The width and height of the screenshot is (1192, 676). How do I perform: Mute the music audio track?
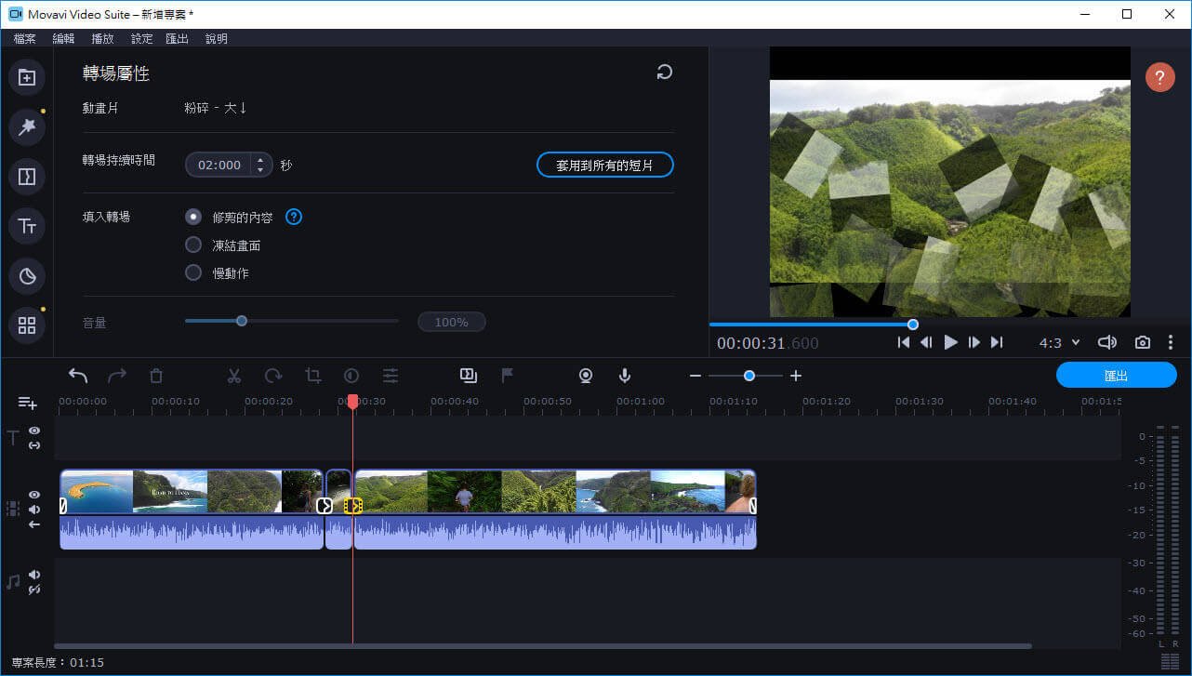click(x=34, y=575)
